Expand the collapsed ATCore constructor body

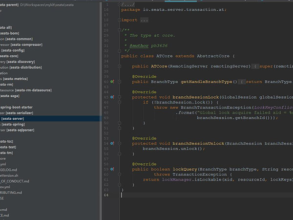[256, 66]
